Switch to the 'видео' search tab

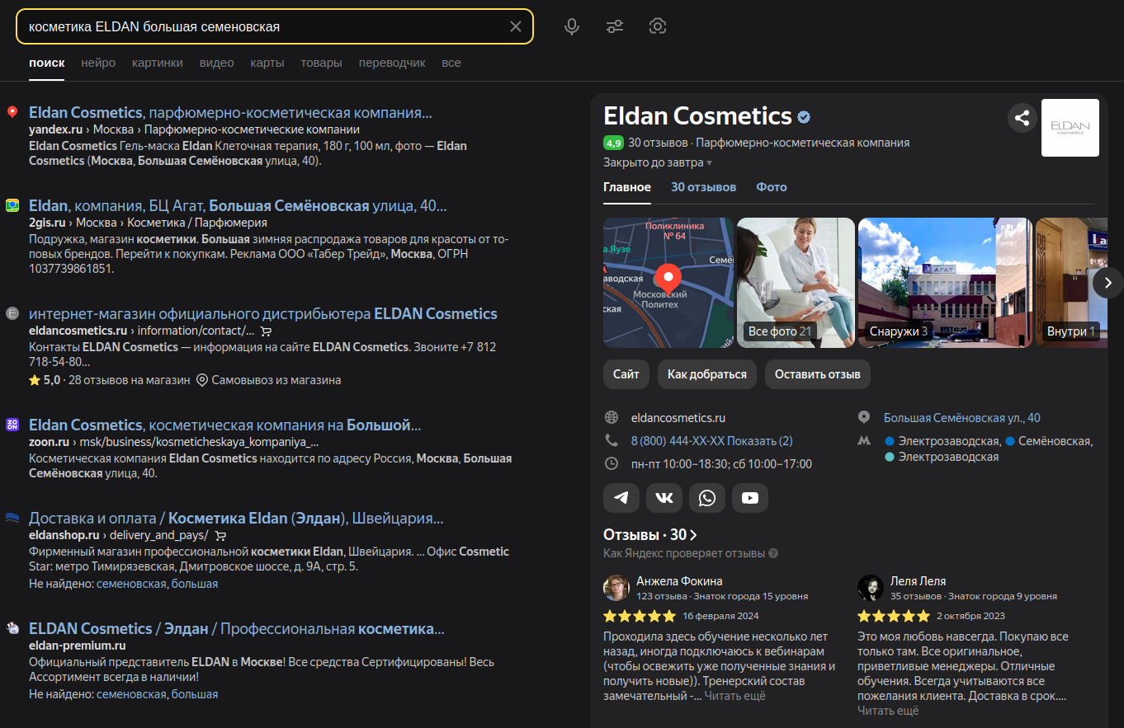click(217, 63)
